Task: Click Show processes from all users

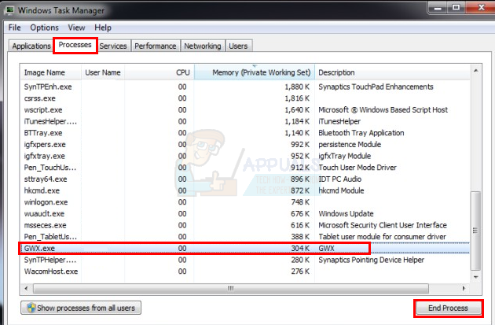Action: click(x=81, y=308)
